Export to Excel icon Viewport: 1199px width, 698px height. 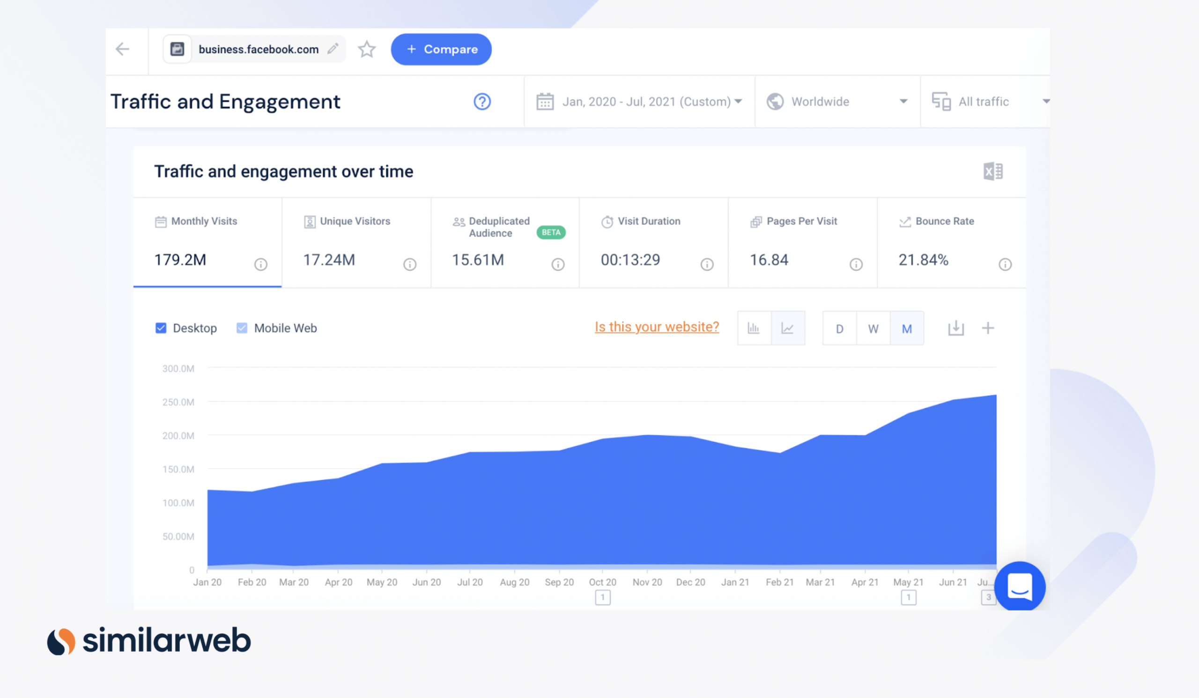click(993, 171)
